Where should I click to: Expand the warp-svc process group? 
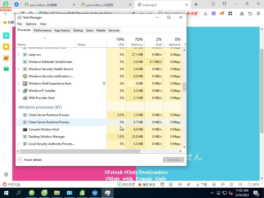(19, 55)
